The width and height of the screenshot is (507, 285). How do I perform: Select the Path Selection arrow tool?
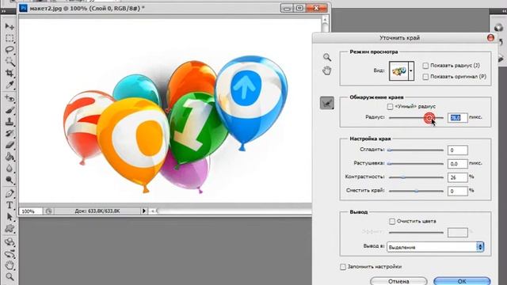click(x=10, y=216)
